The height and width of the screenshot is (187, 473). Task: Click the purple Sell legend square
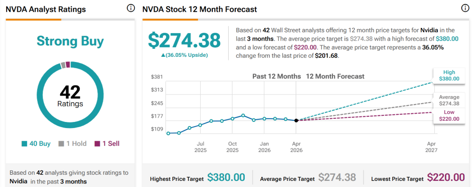pyautogui.click(x=97, y=144)
